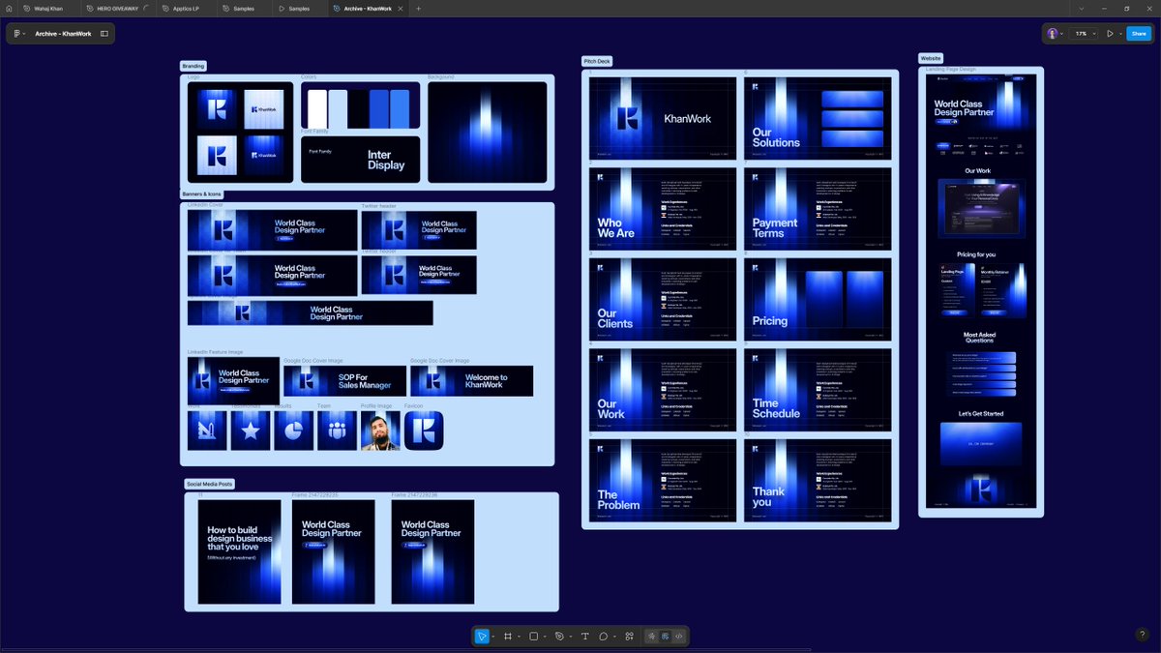Select the Pitch Deck section label
This screenshot has height=653, width=1161.
click(x=596, y=60)
